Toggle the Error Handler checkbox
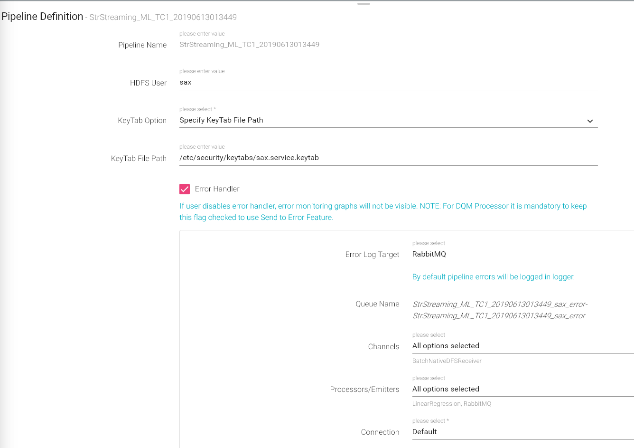The width and height of the screenshot is (634, 448). click(x=185, y=189)
